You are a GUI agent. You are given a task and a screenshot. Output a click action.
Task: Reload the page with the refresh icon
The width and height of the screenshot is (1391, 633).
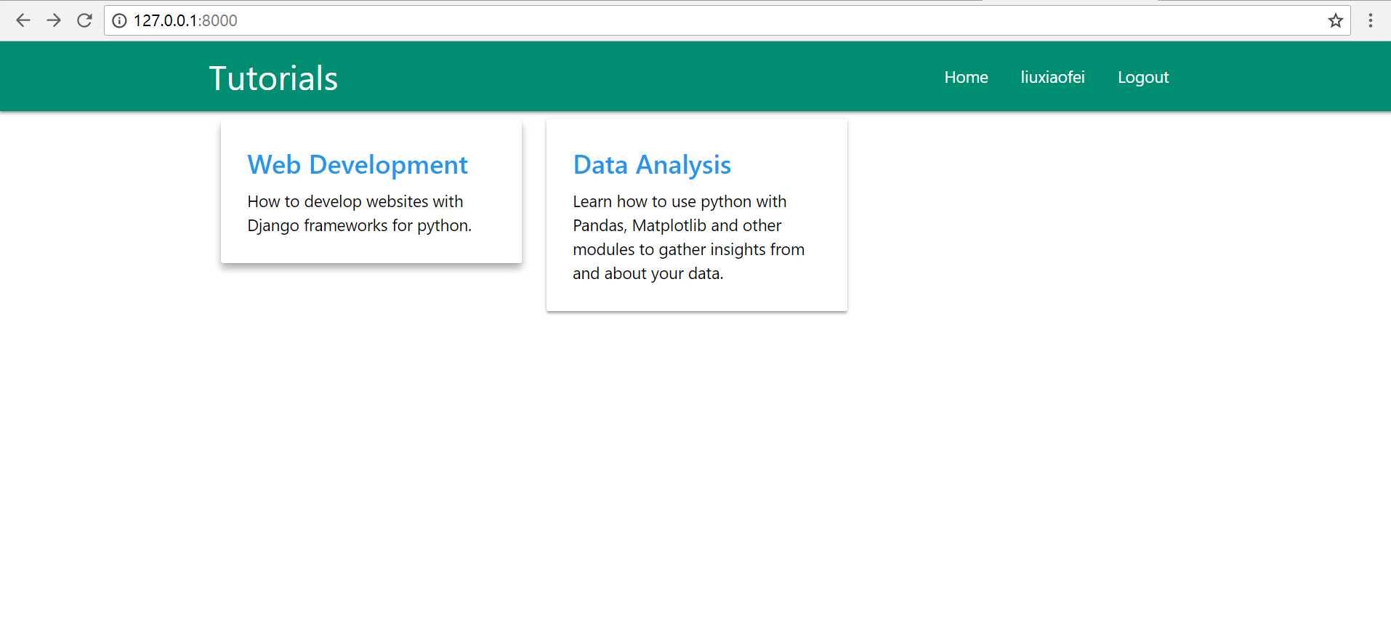click(x=84, y=20)
